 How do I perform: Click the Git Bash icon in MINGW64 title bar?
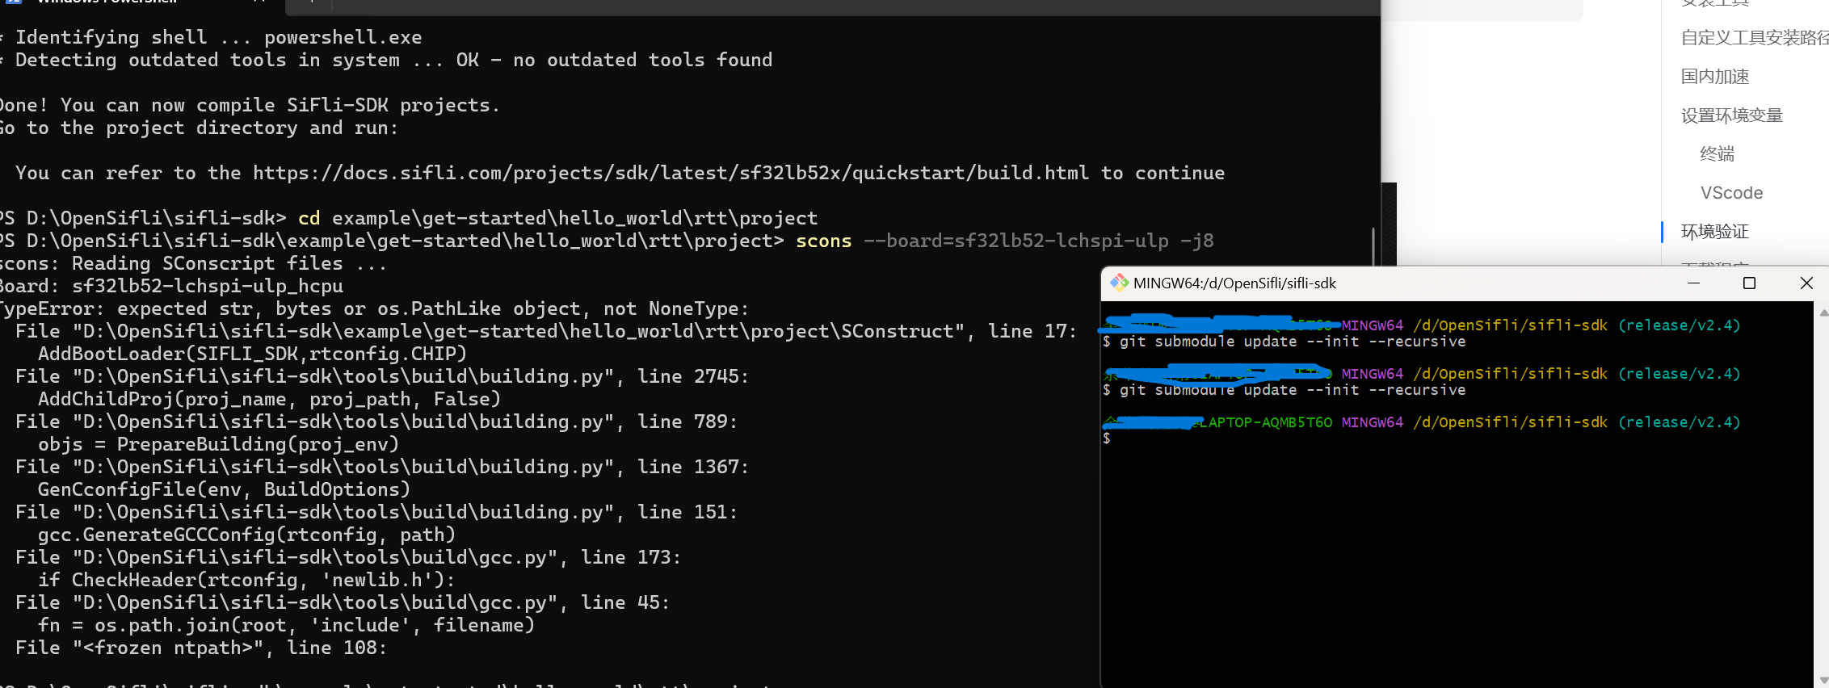(1119, 283)
